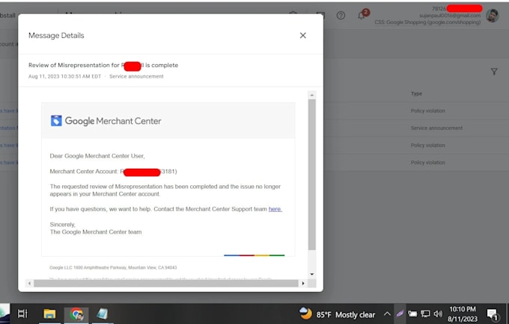The height and width of the screenshot is (324, 509).
Task: Click the account profile avatar
Action: (x=492, y=15)
